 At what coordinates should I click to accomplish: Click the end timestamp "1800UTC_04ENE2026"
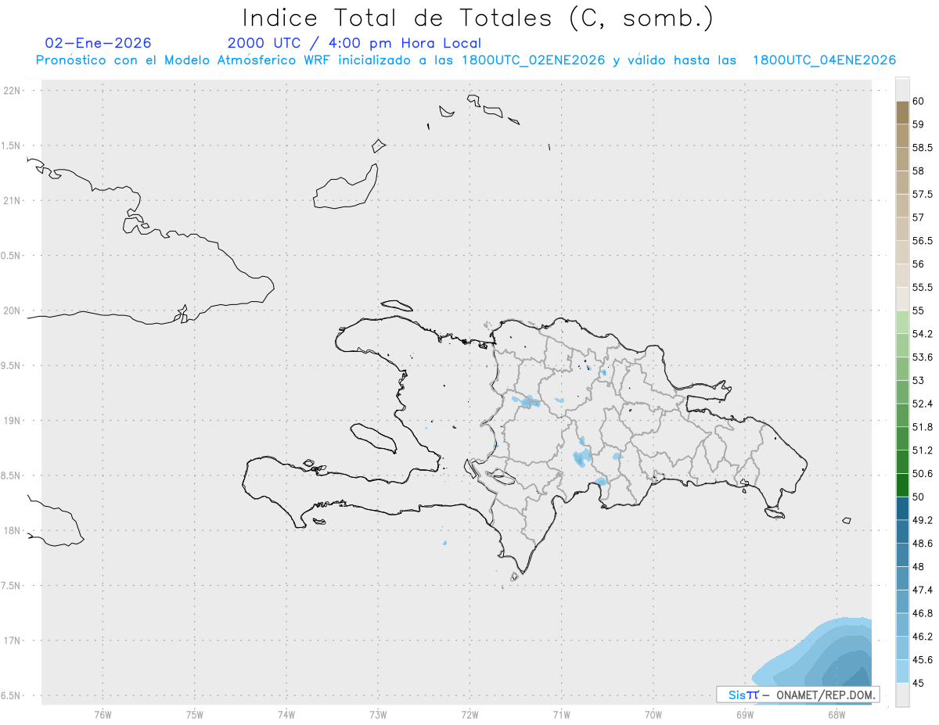point(824,60)
